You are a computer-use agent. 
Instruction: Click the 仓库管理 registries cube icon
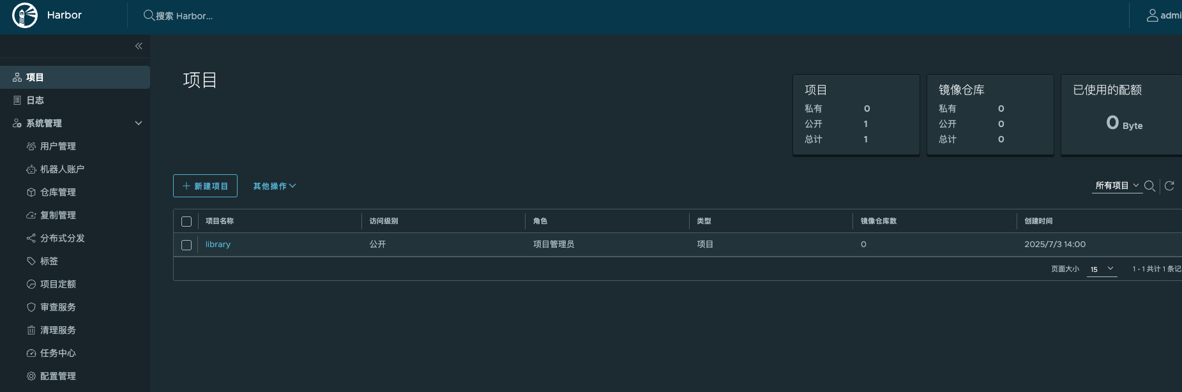[31, 192]
